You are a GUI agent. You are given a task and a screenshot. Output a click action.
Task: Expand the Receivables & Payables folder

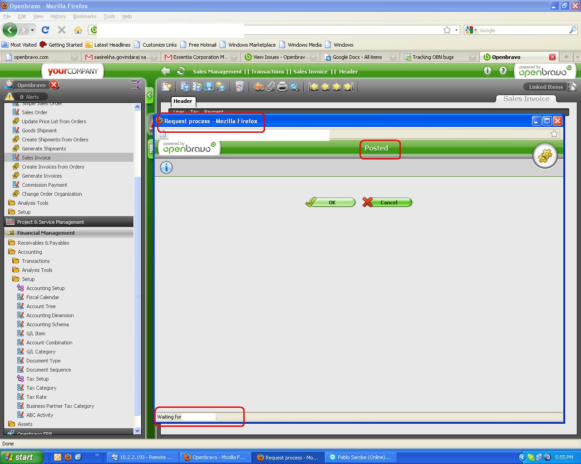point(39,243)
